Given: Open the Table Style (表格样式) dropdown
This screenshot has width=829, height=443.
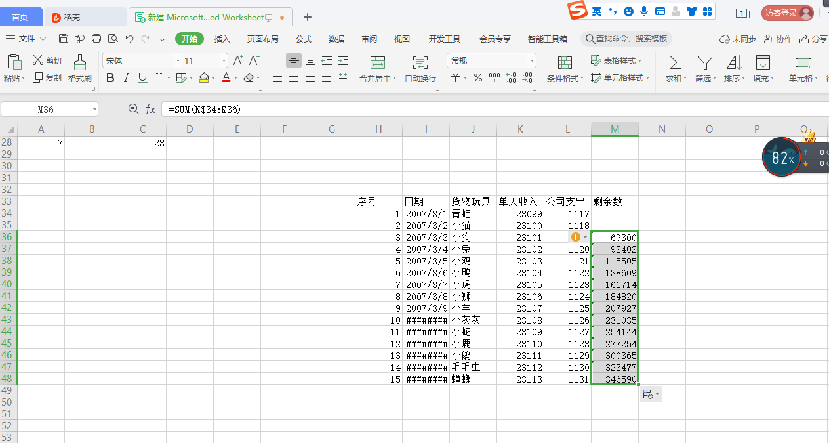Looking at the screenshot, I should (617, 60).
